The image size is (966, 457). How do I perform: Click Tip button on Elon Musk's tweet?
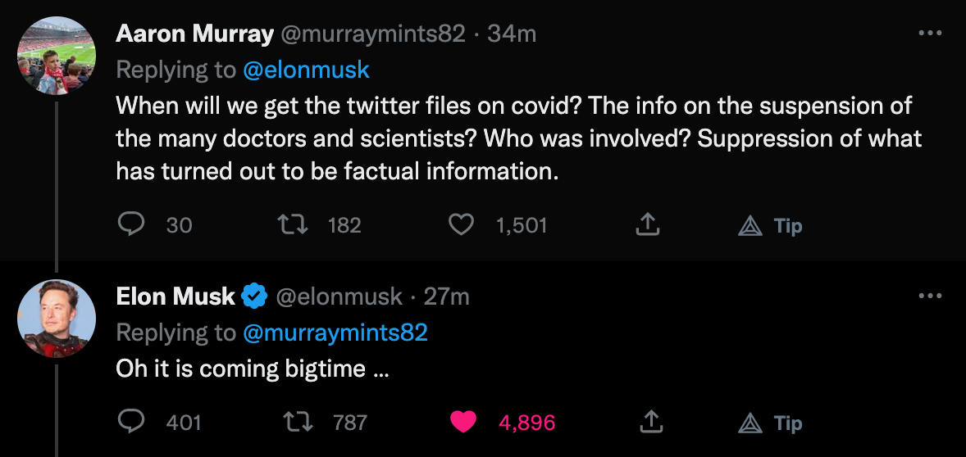[770, 423]
